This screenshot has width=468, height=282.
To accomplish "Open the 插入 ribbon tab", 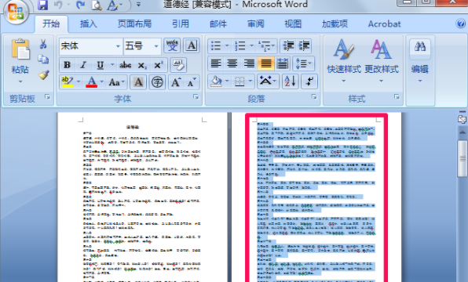I will pos(89,23).
